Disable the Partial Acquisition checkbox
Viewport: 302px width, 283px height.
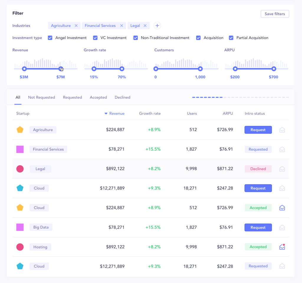tap(231, 38)
